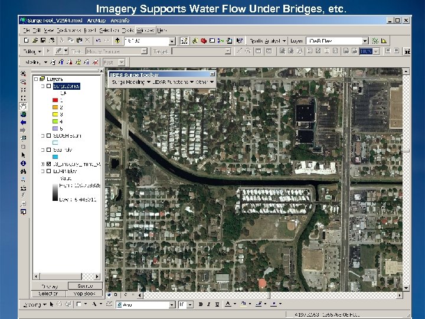Open the Other dropdown in Surge Toolbar
This screenshot has width=425, height=319.
(x=205, y=82)
